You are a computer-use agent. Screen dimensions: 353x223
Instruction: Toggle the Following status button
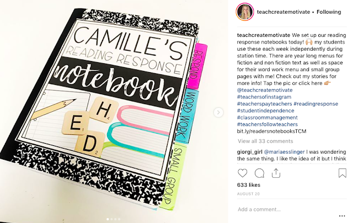coord(329,12)
